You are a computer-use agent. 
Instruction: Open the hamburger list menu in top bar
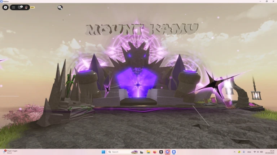tap(13, 8)
